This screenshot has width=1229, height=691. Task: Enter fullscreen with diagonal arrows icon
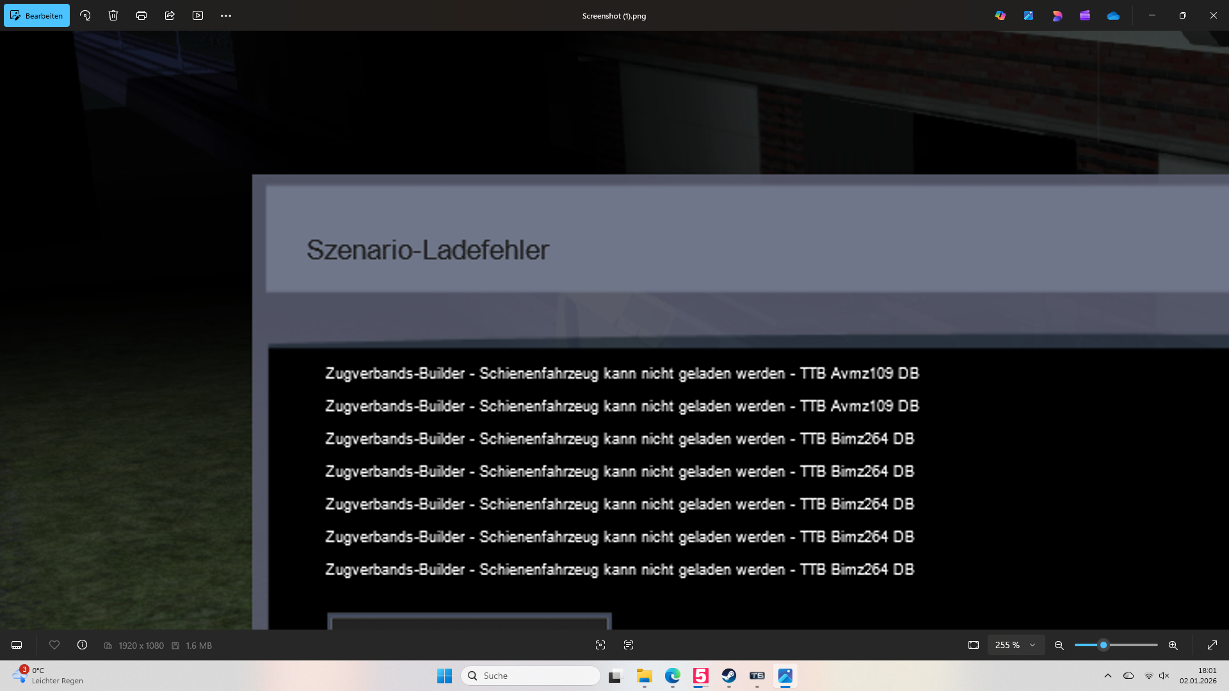point(1212,645)
